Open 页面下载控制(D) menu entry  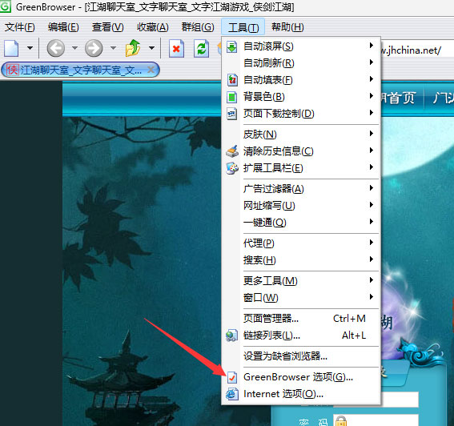[301, 113]
